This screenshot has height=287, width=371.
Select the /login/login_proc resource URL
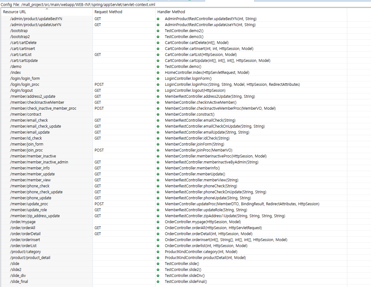point(25,85)
